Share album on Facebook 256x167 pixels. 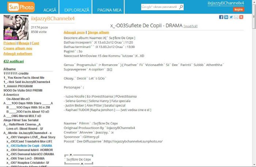pyautogui.click(x=221, y=17)
